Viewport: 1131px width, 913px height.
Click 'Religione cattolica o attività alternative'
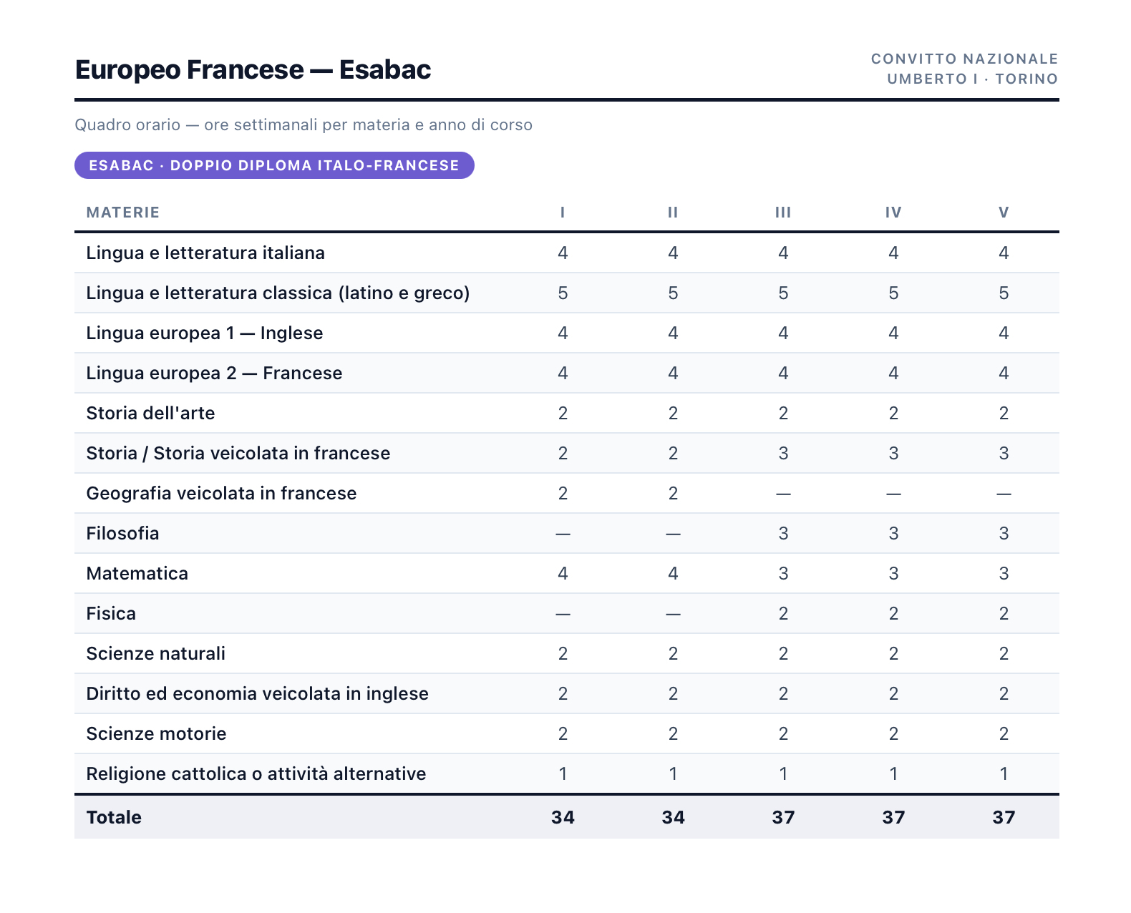256,773
